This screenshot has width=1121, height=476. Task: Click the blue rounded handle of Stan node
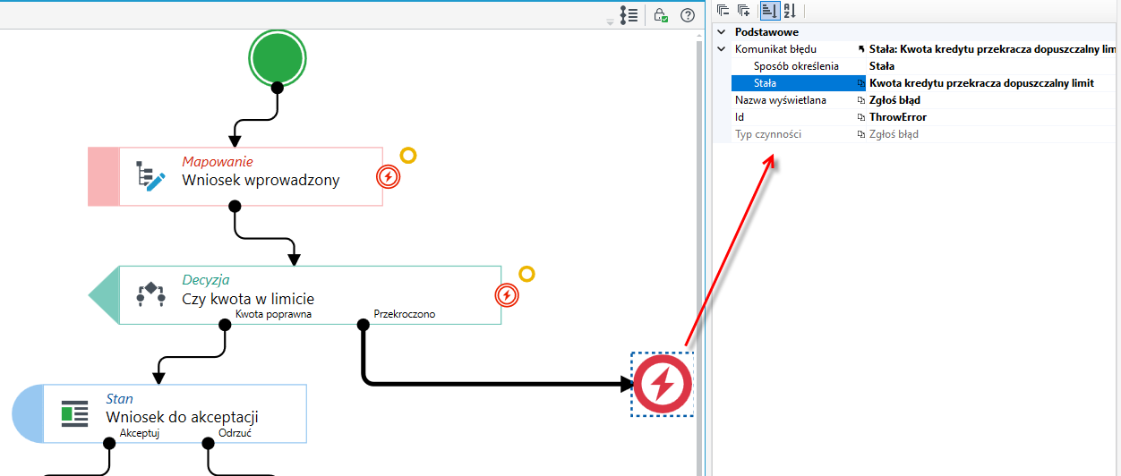tap(28, 413)
